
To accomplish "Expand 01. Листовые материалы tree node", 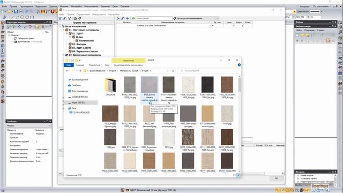I will pos(64,30).
